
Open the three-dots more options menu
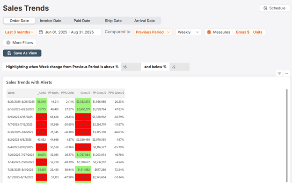[286, 73]
